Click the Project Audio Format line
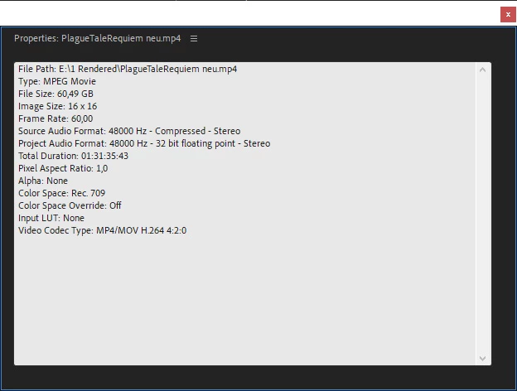 point(144,144)
